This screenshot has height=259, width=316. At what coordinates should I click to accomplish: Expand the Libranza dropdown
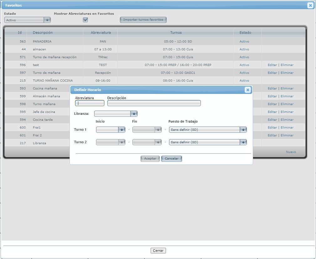coord(134,114)
